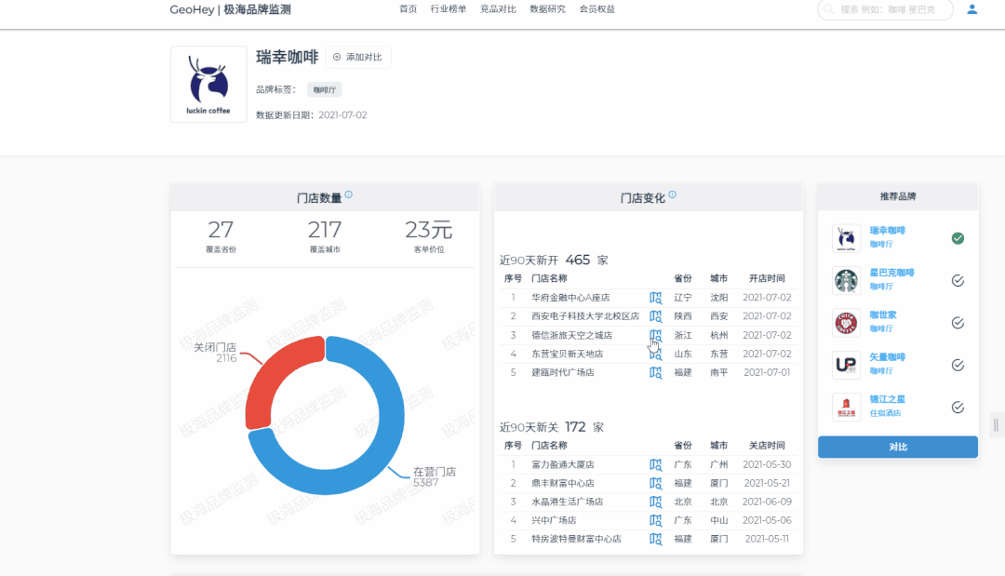The image size is (1005, 576).
Task: Check 矢量咖啡 for comparison
Action: (x=958, y=365)
